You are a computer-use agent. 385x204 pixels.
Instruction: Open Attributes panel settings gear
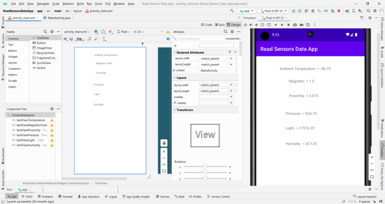232,31
